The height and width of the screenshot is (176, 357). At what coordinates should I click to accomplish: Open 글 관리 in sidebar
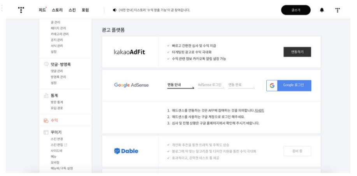55,22
